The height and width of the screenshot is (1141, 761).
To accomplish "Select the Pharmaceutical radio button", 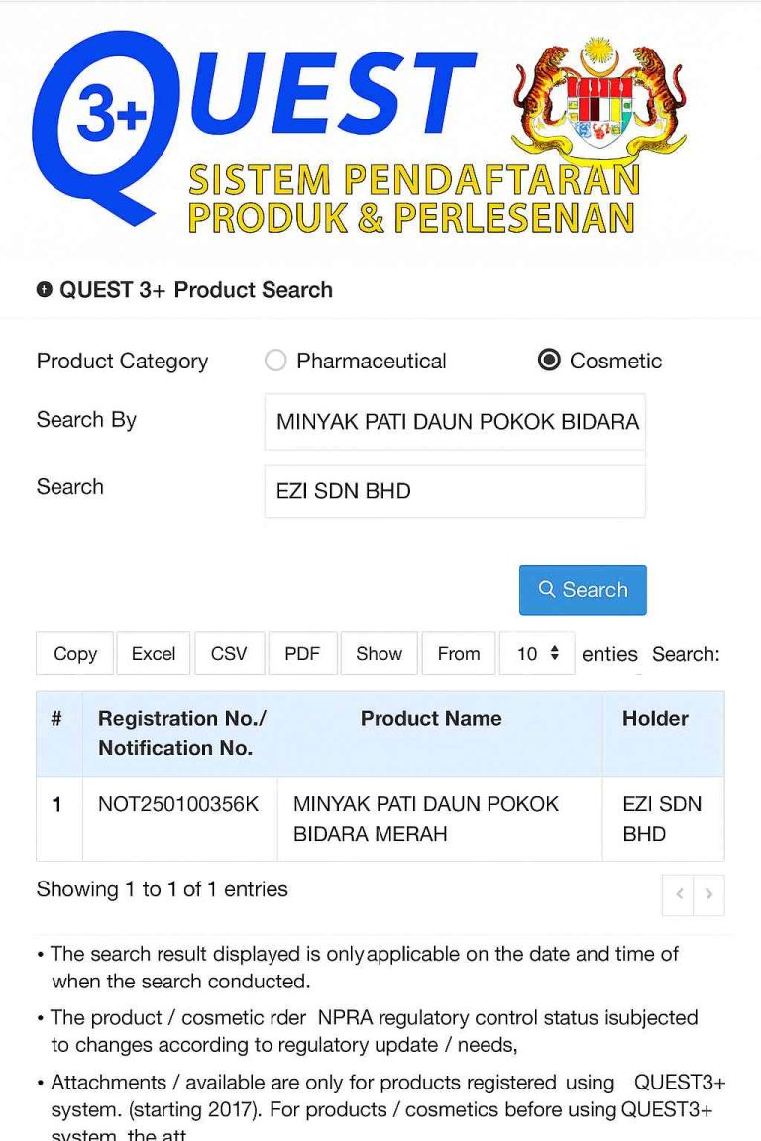I will [275, 361].
